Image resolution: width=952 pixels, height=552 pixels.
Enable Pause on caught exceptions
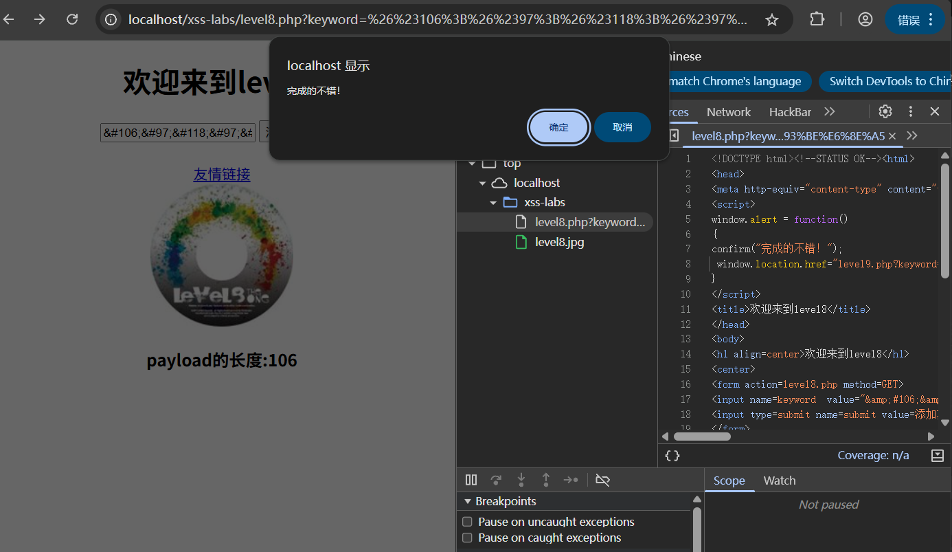point(468,538)
